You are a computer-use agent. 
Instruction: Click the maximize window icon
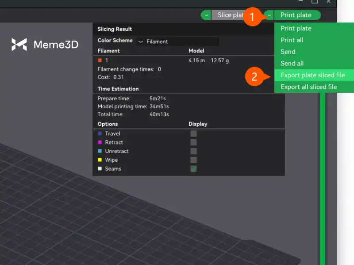pos(315,2)
